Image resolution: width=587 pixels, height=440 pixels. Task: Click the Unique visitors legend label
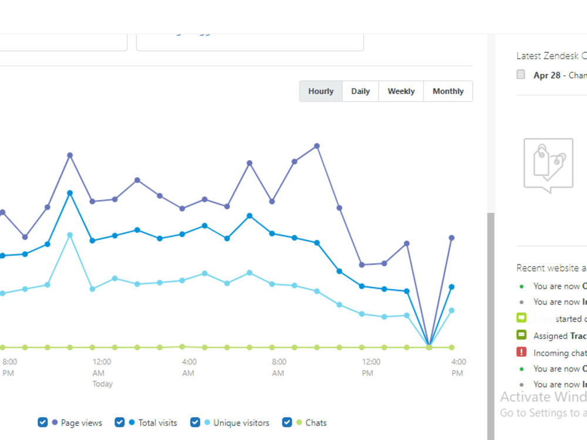241,423
